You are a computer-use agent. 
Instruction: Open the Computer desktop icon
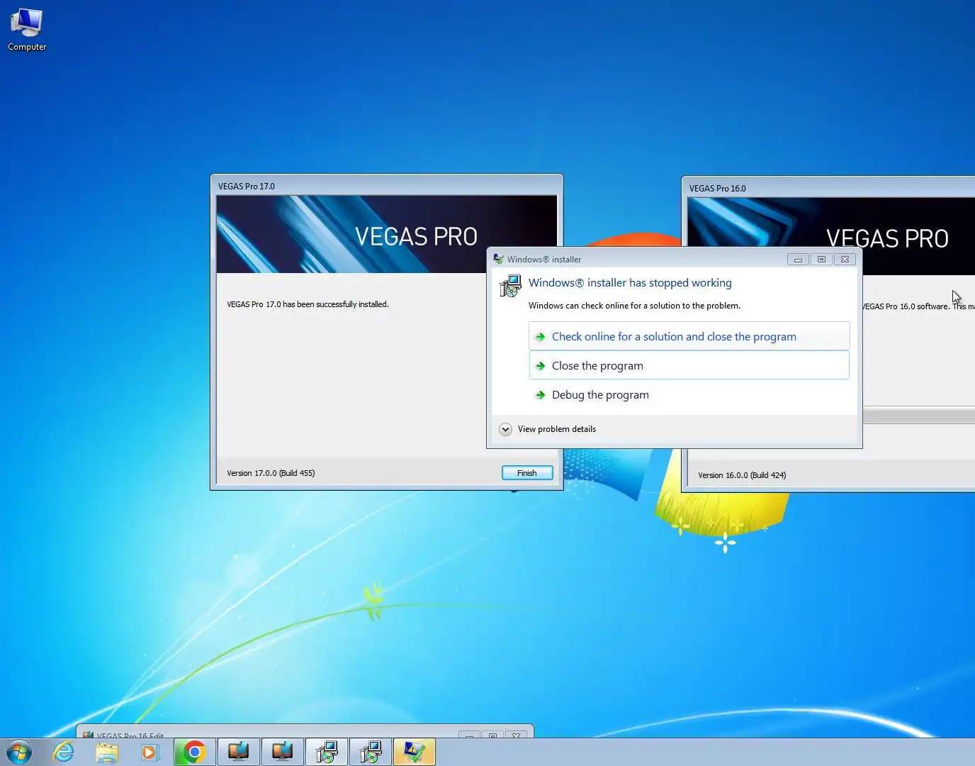pyautogui.click(x=27, y=30)
